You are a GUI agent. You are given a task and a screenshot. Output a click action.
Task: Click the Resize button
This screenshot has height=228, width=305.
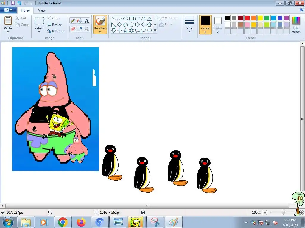click(x=55, y=25)
